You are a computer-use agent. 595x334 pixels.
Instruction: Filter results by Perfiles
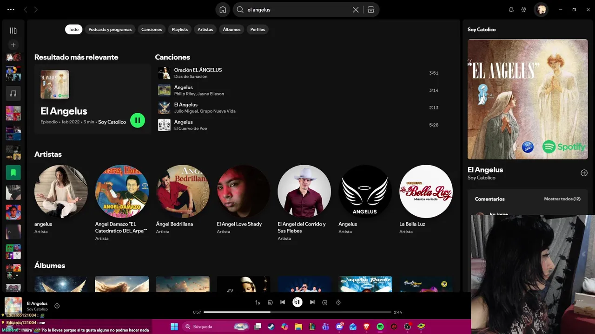pos(258,29)
